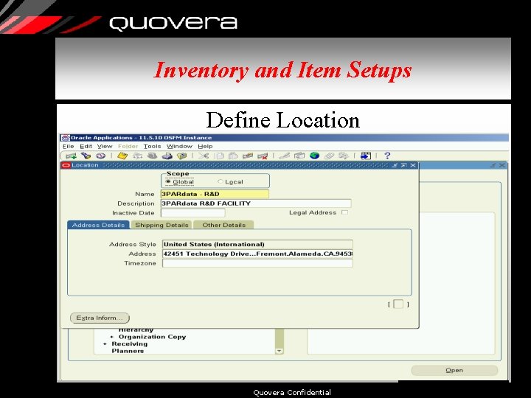The height and width of the screenshot is (398, 531).
Task: Click the Attachments paperclip toolbar icon
Action: 329,156
